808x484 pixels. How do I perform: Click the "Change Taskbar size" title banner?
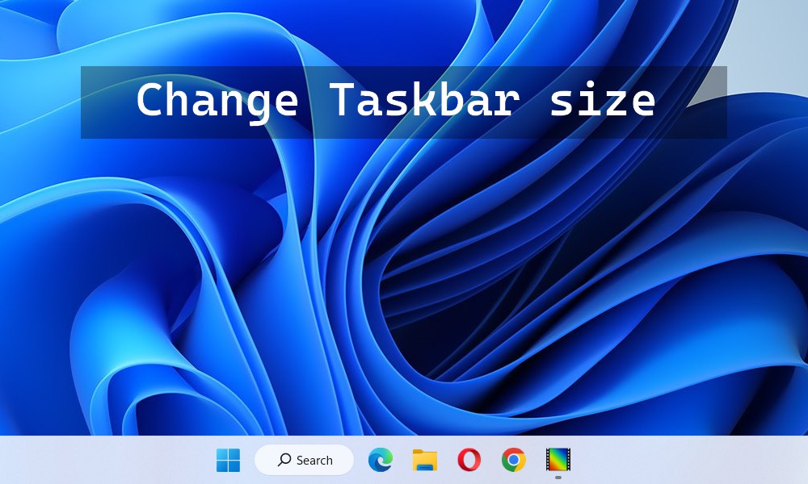click(404, 102)
